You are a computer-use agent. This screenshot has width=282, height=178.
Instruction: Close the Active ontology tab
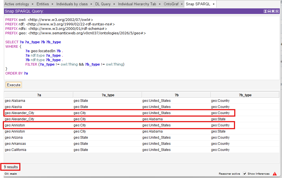(32, 4)
